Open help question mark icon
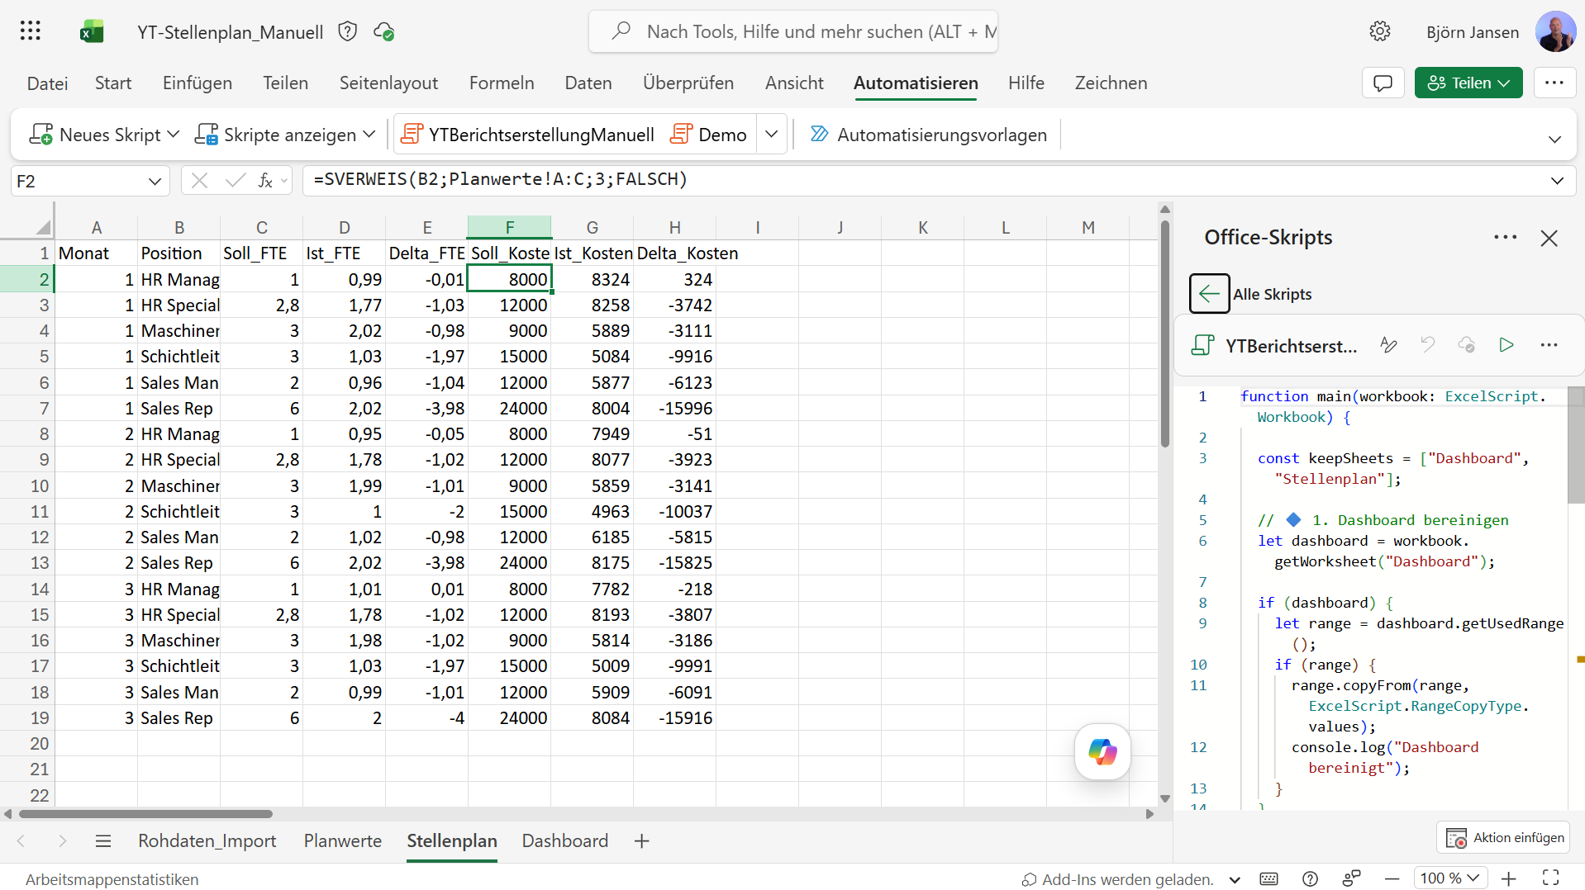This screenshot has height=890, width=1585. point(1310,878)
